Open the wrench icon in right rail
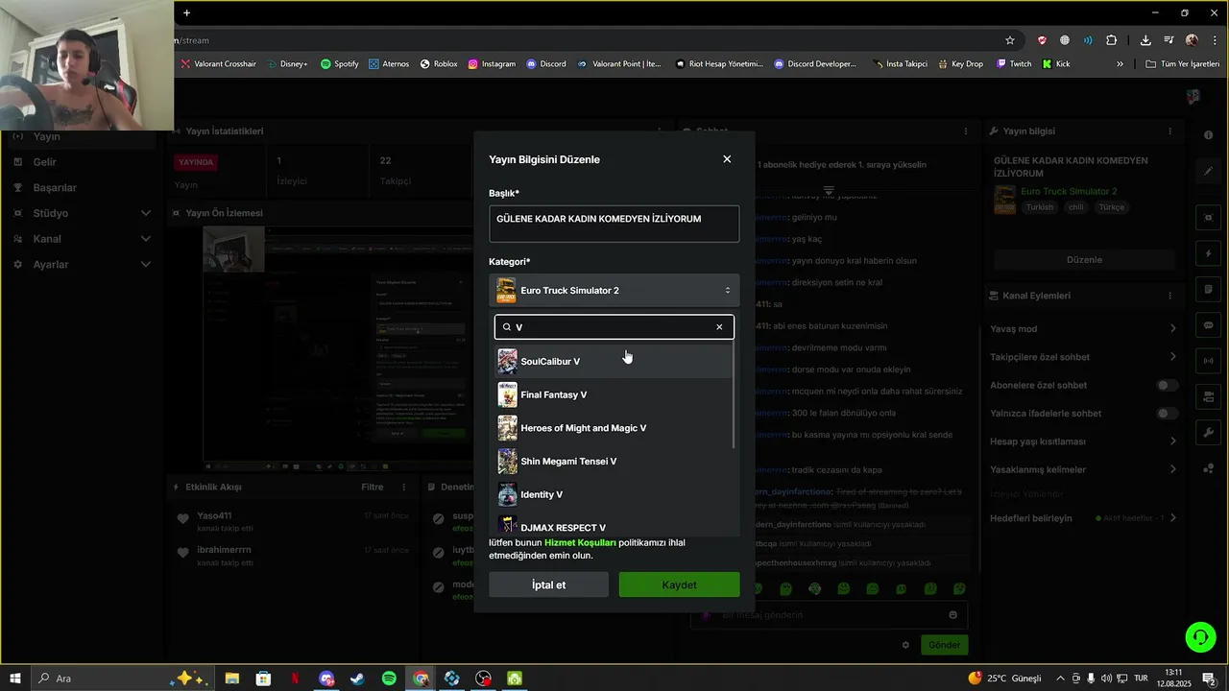1229x691 pixels. [1208, 433]
